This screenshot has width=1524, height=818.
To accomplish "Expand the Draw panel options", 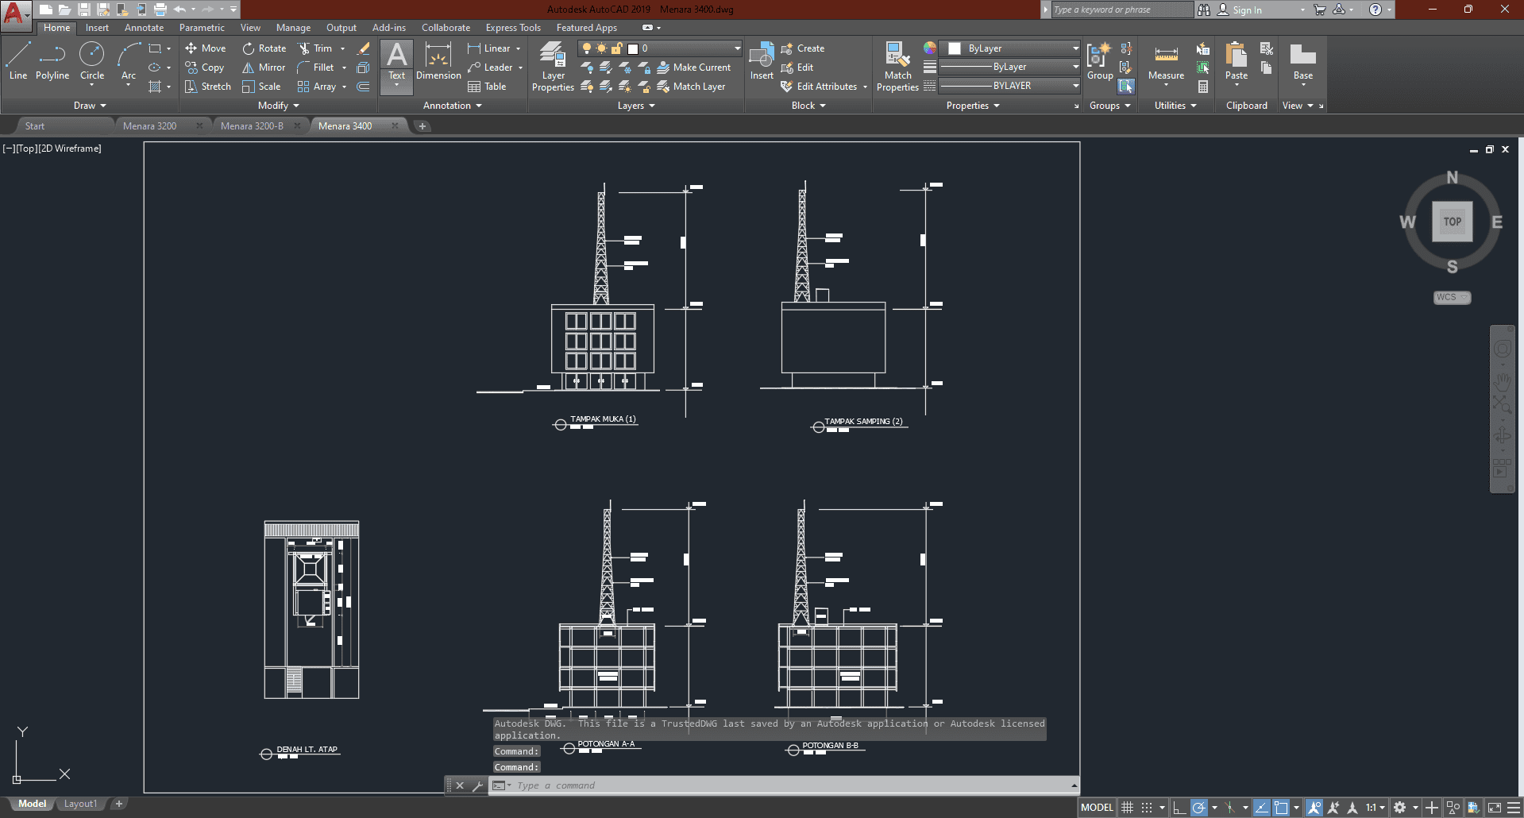I will pyautogui.click(x=90, y=106).
